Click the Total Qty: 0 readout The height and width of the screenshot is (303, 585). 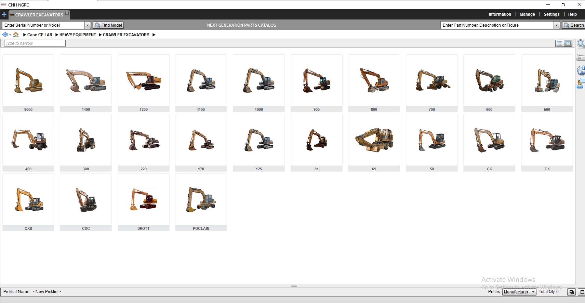tap(549, 292)
